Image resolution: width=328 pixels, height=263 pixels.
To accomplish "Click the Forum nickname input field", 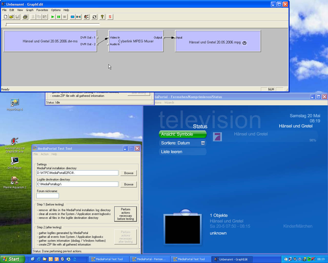I will coord(48,196).
